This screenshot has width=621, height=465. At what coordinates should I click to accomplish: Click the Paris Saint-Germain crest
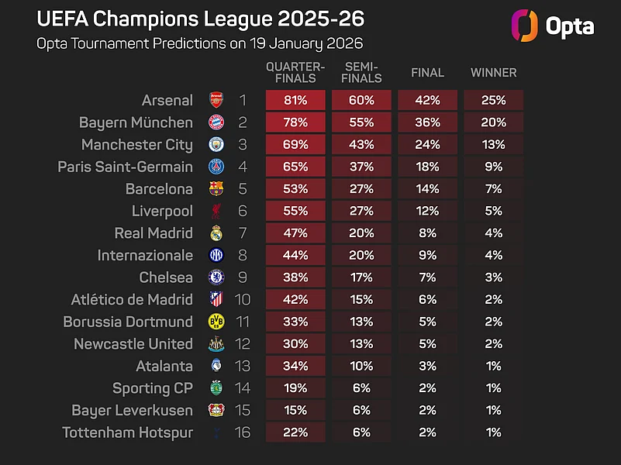coord(216,167)
